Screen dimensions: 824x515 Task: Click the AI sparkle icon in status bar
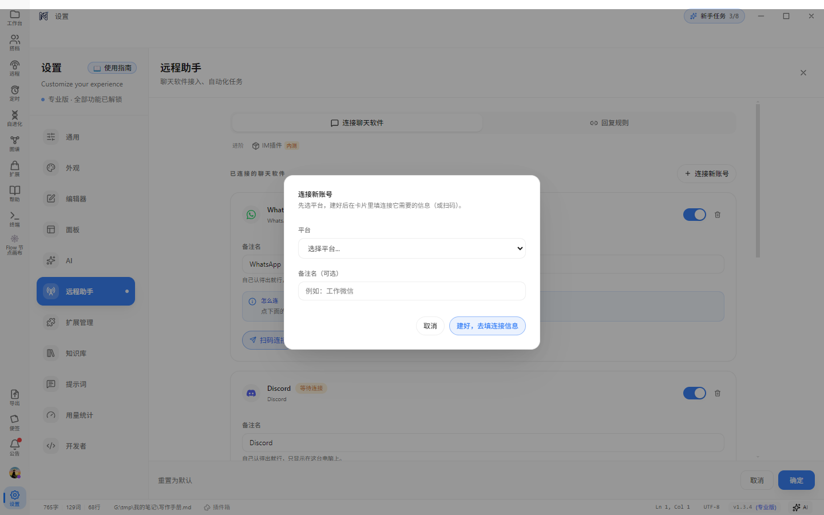tap(800, 507)
